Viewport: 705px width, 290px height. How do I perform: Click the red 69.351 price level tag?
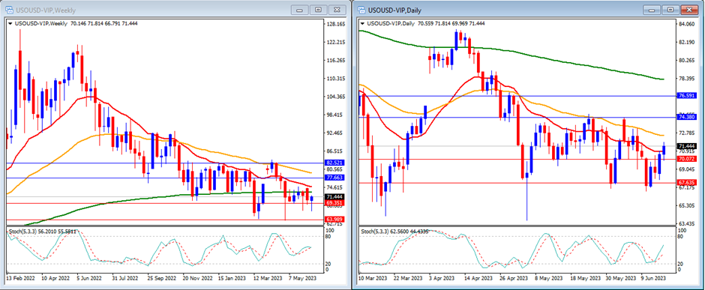pyautogui.click(x=334, y=203)
